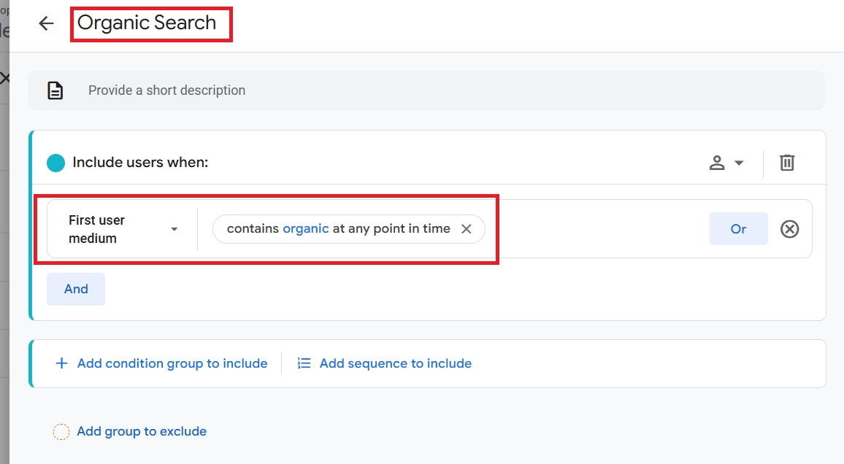Delete the include group with trash icon
Image resolution: width=844 pixels, height=464 pixels.
point(786,163)
